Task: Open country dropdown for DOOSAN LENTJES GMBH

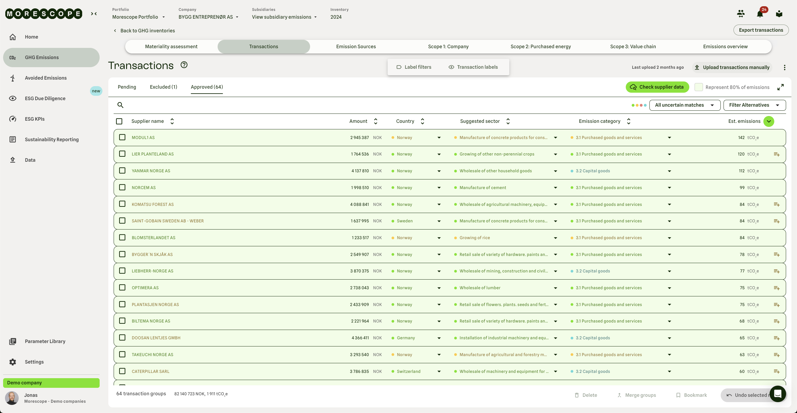Action: click(x=439, y=338)
